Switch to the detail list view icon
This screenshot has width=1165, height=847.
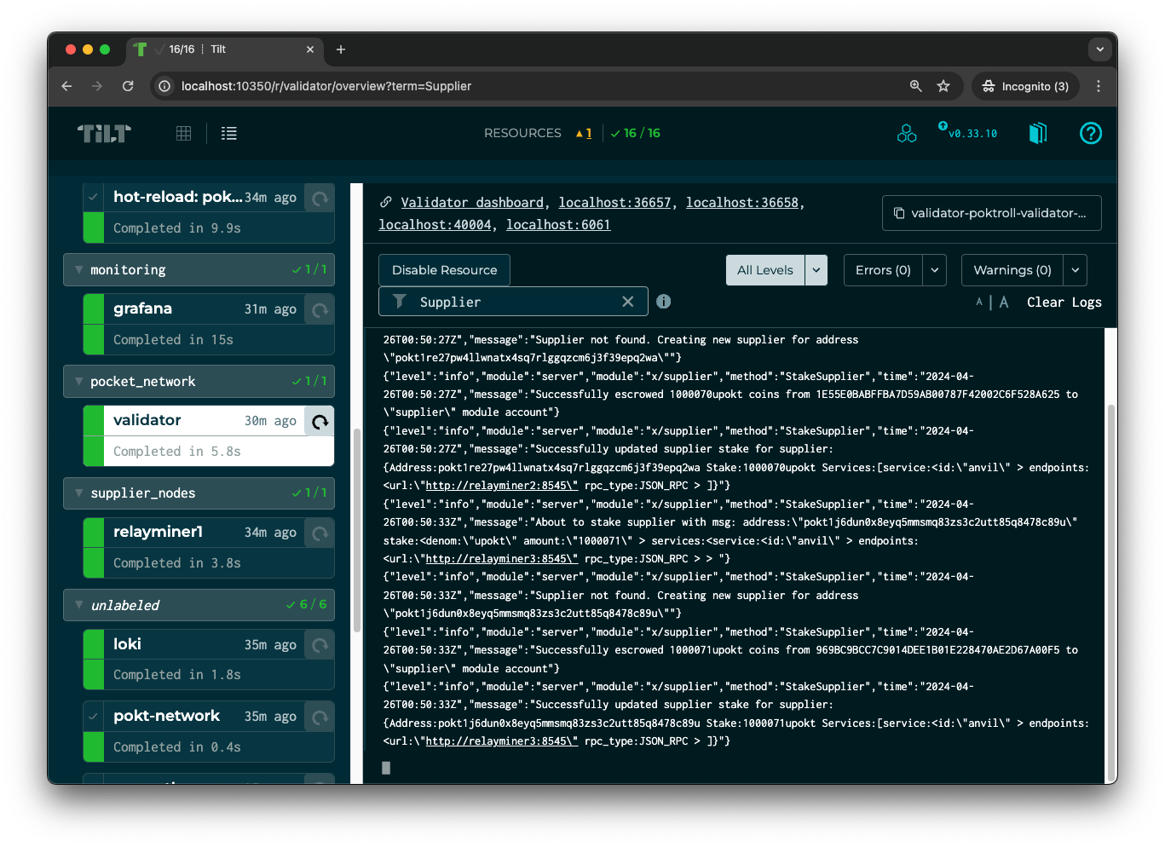[229, 133]
